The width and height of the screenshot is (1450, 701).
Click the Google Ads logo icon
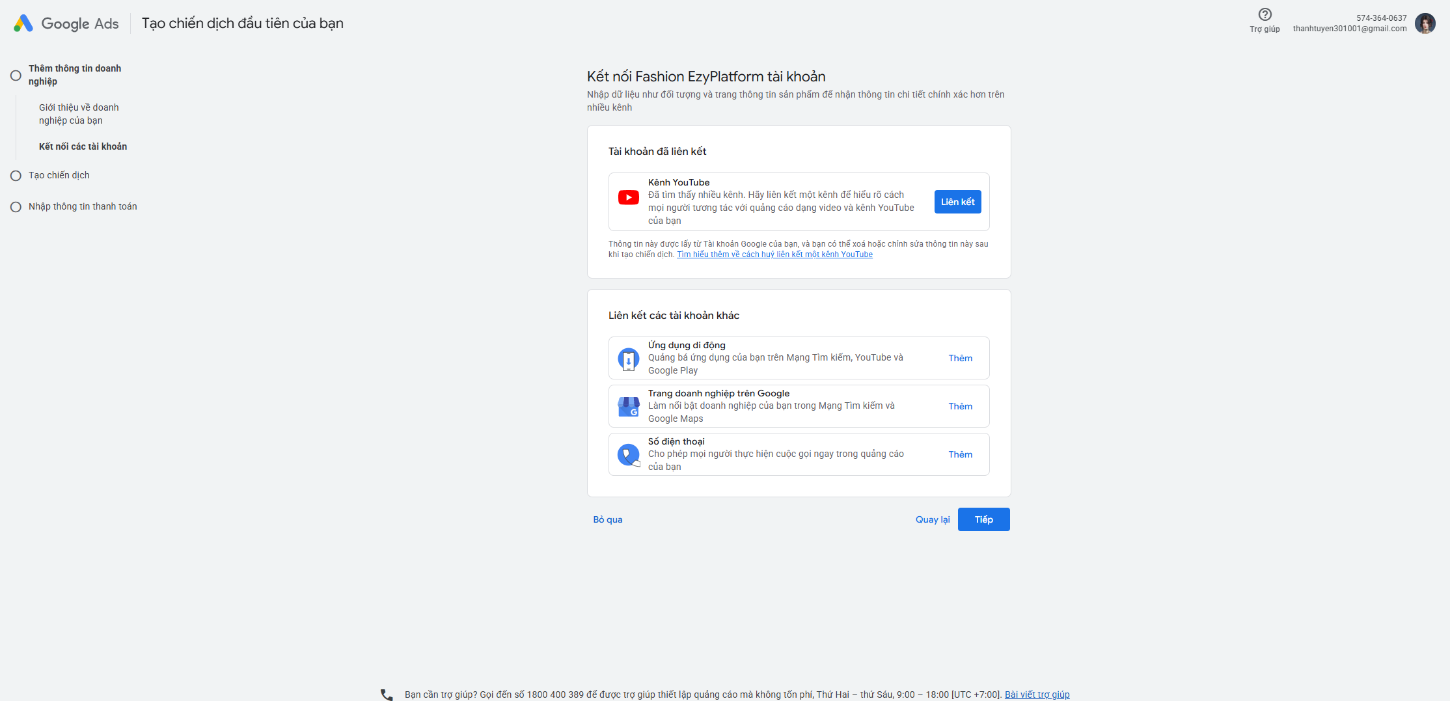tap(23, 23)
